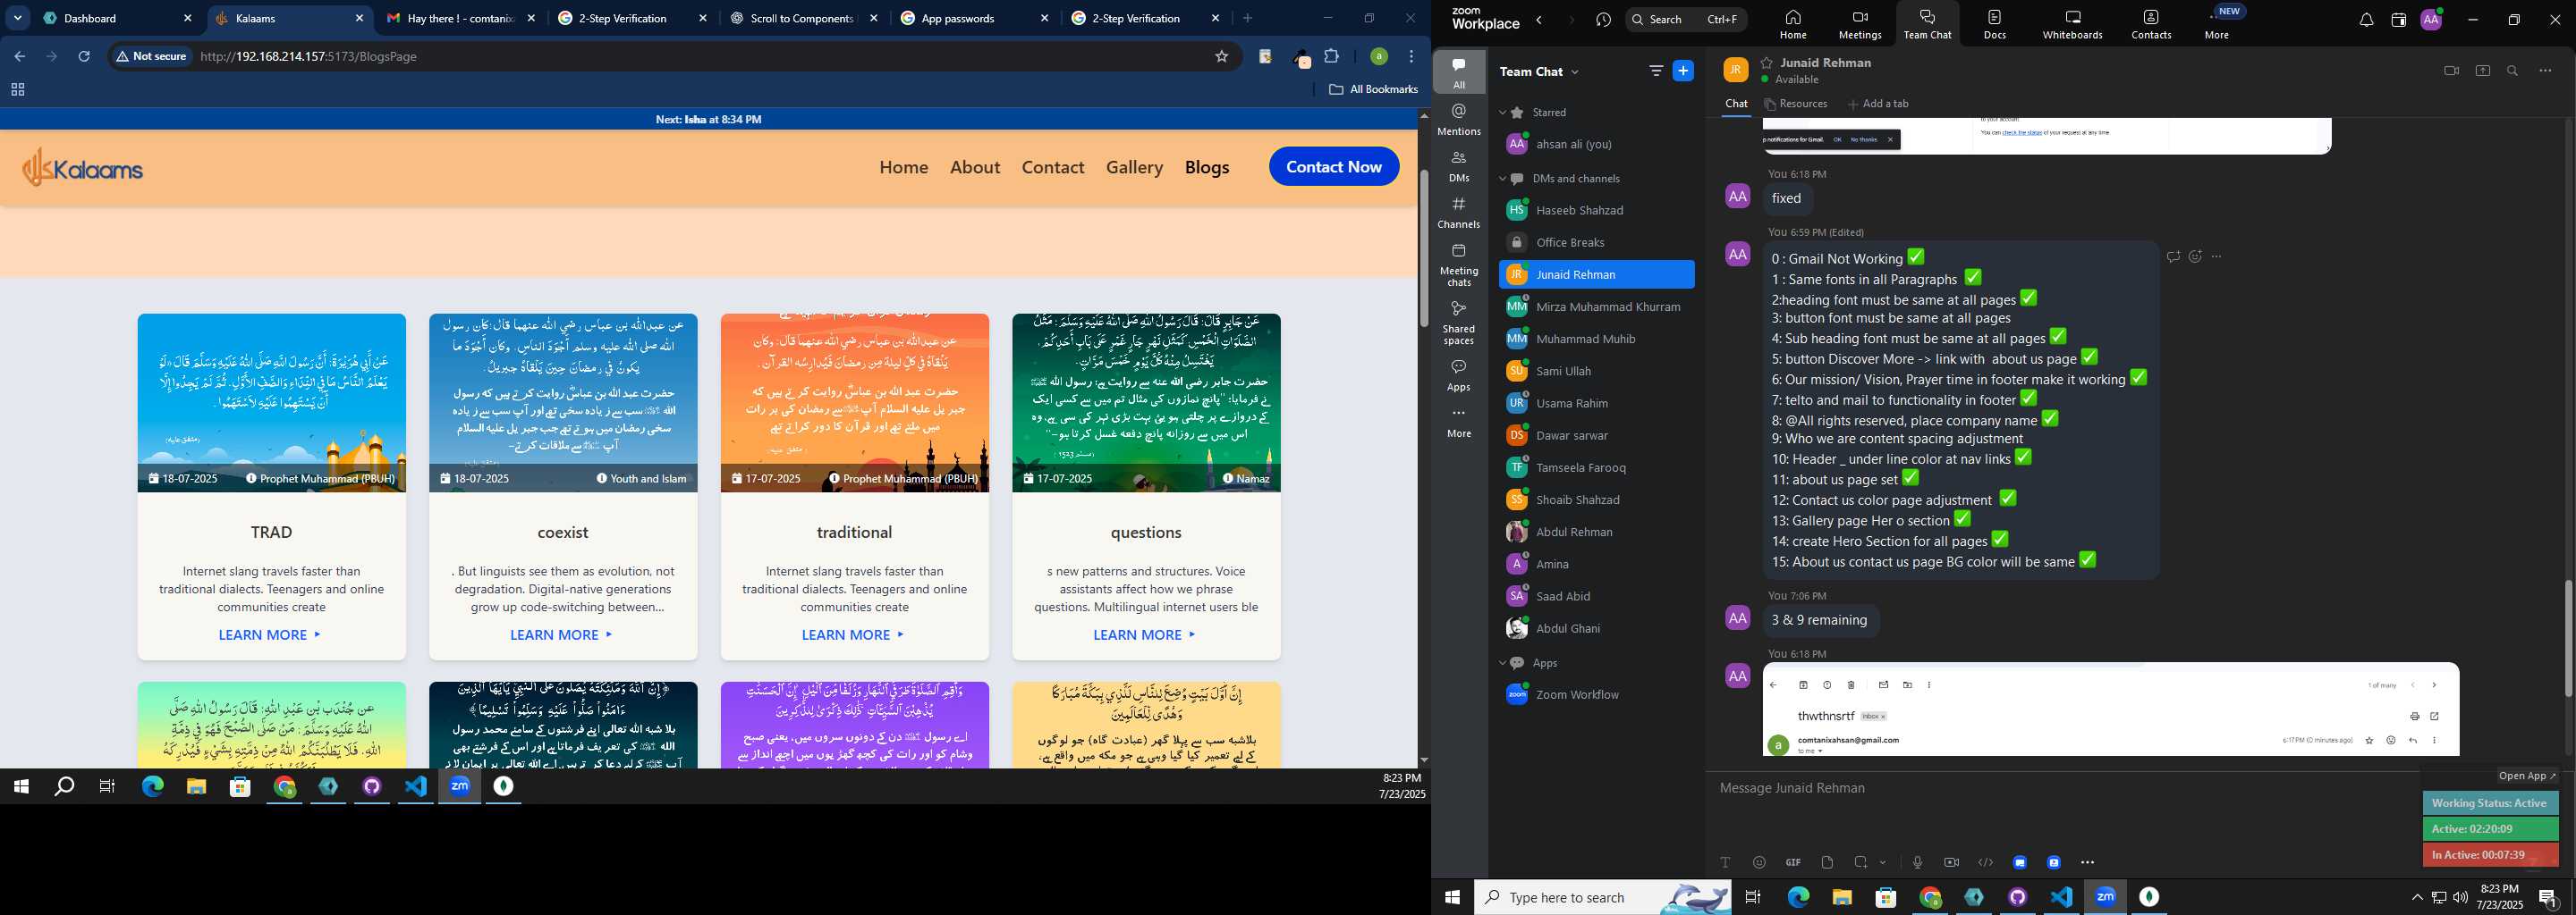Switch to Resources tab in chat
Screen dimensions: 2576x915
point(1796,104)
